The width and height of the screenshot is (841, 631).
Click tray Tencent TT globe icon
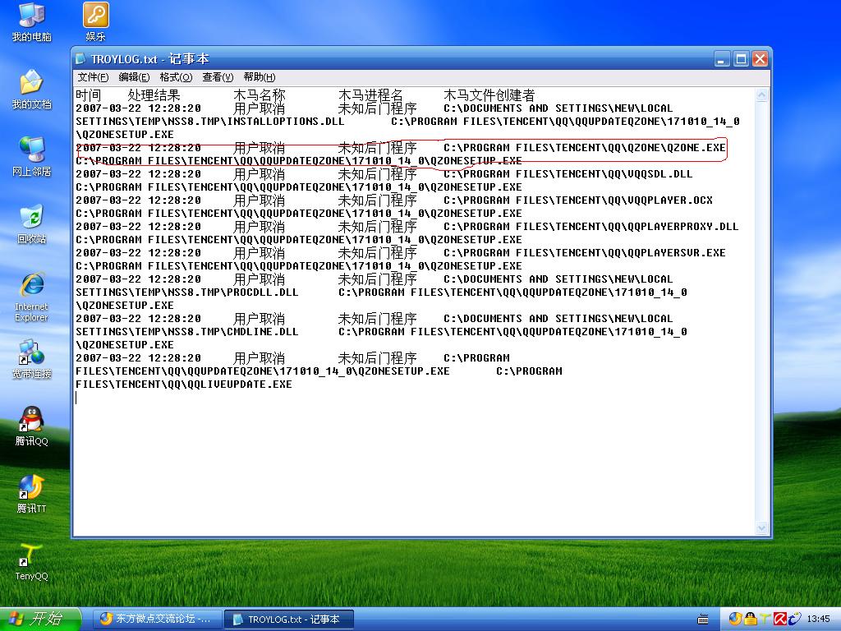tap(735, 619)
